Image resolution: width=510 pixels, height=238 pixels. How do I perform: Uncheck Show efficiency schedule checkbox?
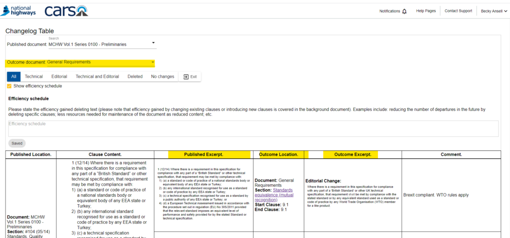coord(9,86)
